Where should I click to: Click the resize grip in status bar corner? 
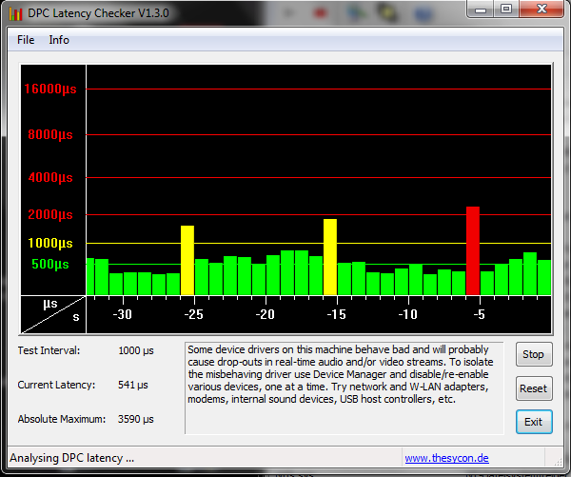click(558, 462)
